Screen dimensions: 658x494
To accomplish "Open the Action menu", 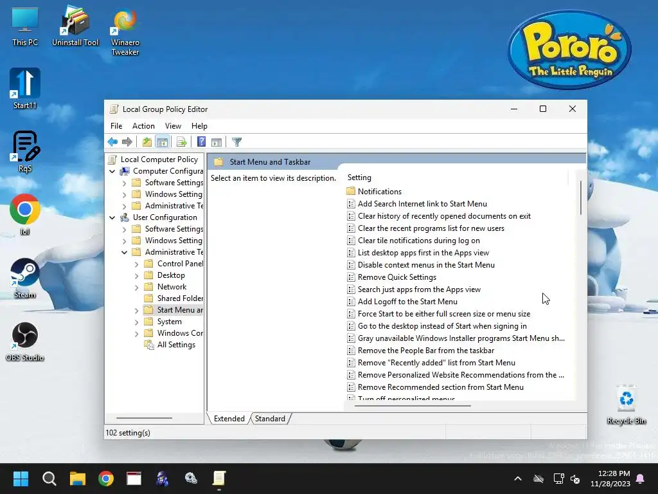I will [143, 126].
